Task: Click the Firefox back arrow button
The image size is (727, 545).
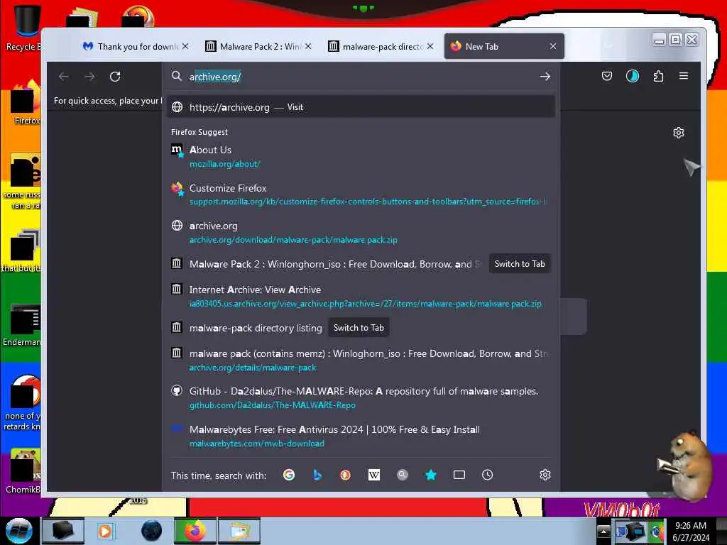Action: click(x=64, y=77)
